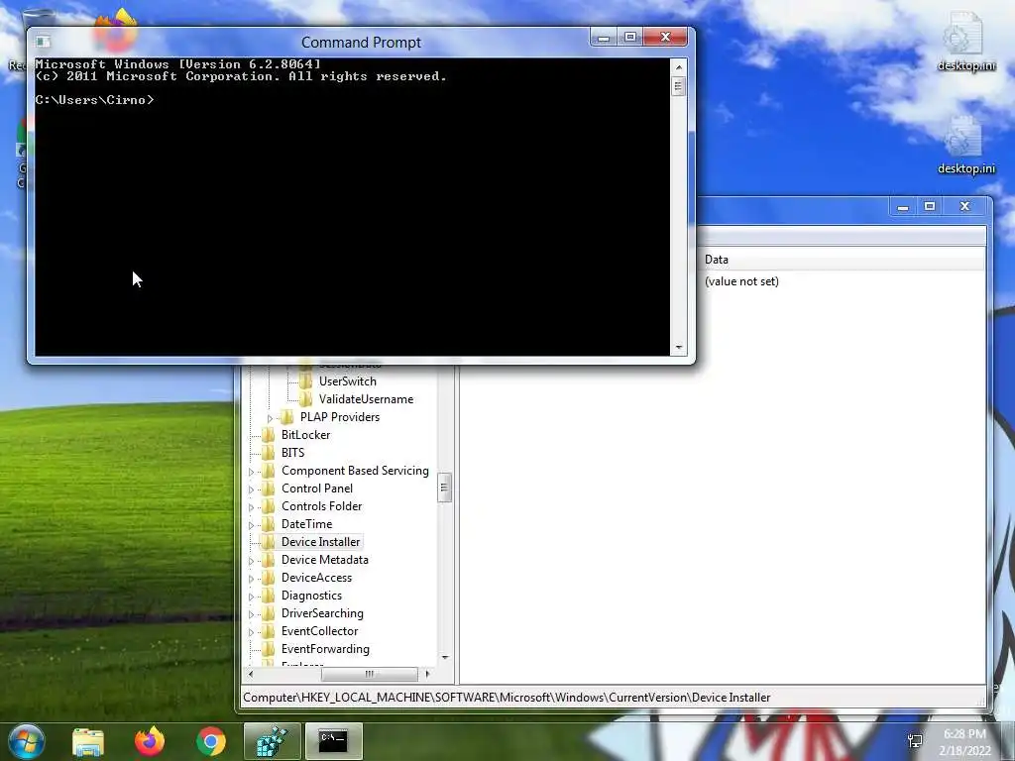This screenshot has width=1015, height=761.
Task: Select the BitLocker registry key
Action: (305, 435)
